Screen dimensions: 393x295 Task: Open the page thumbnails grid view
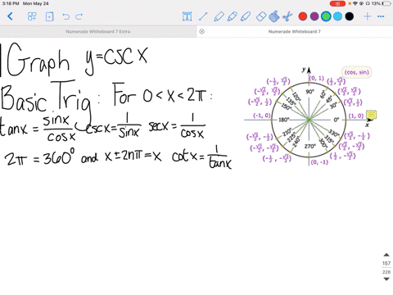32,16
